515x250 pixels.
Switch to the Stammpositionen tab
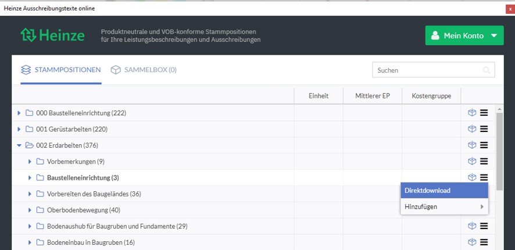click(60, 70)
